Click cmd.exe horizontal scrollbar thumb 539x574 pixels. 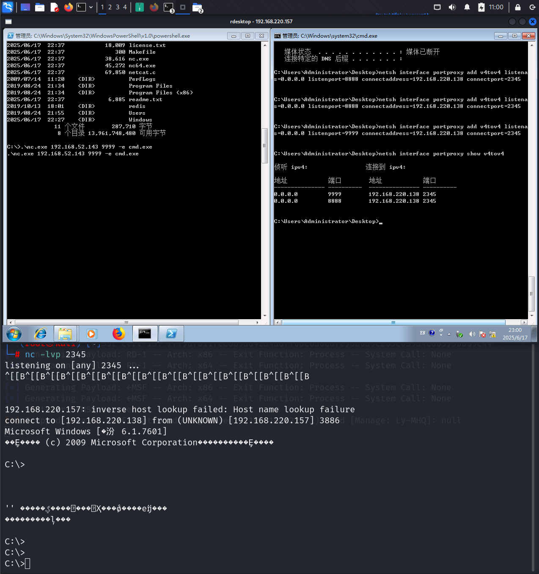393,323
